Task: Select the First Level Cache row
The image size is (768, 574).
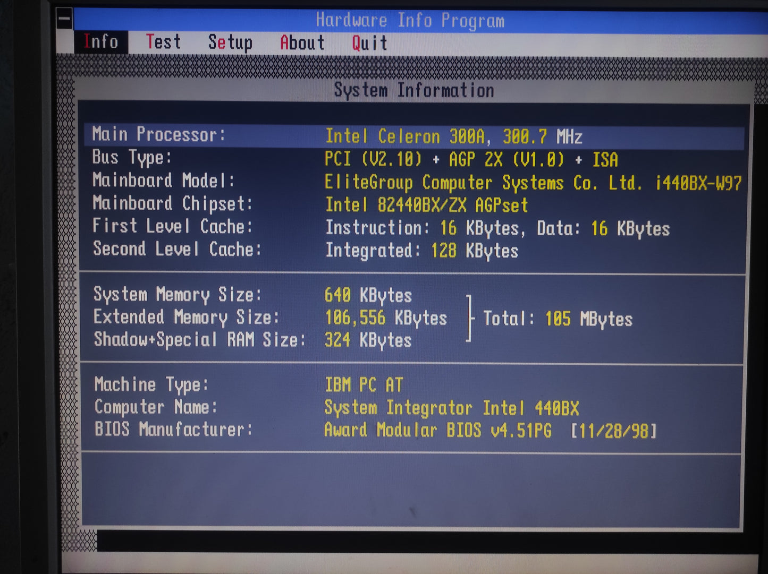Action: (381, 228)
